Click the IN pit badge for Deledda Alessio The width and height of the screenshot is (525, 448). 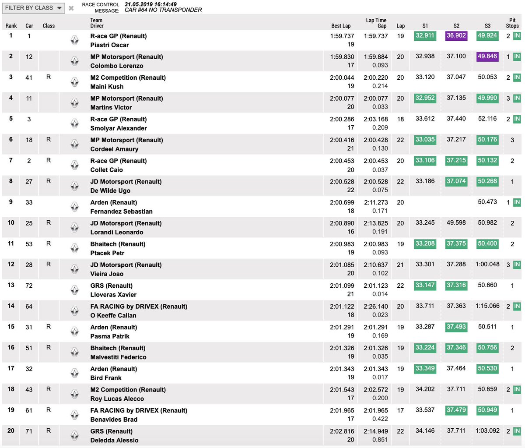click(x=517, y=431)
